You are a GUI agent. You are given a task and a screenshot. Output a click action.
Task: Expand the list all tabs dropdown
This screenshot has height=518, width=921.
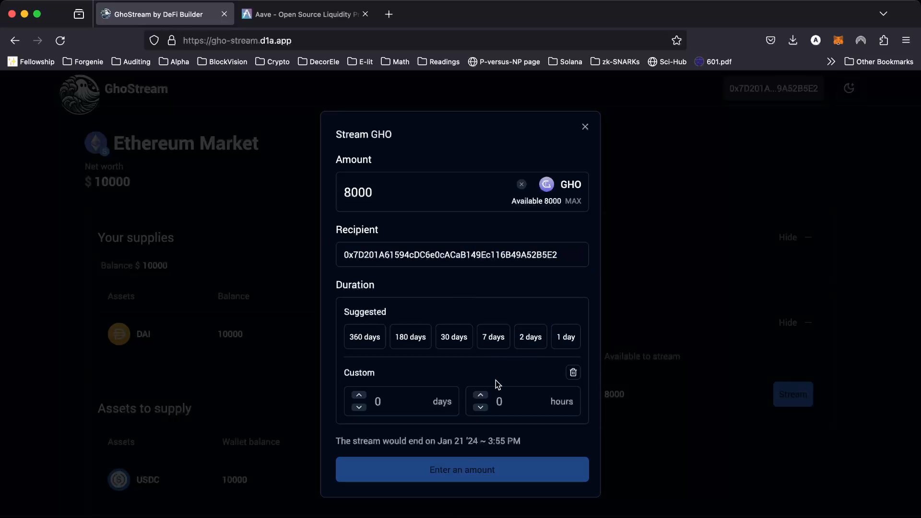click(x=883, y=14)
